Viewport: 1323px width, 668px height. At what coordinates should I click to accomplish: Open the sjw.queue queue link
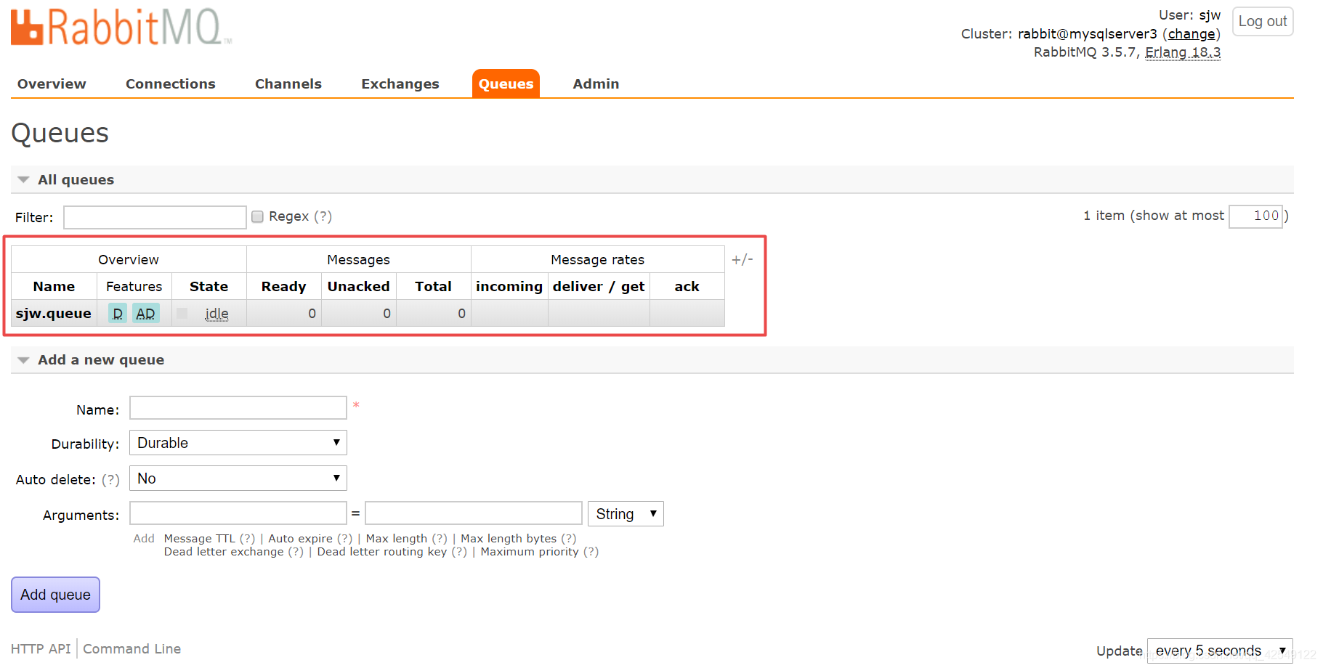coord(54,314)
